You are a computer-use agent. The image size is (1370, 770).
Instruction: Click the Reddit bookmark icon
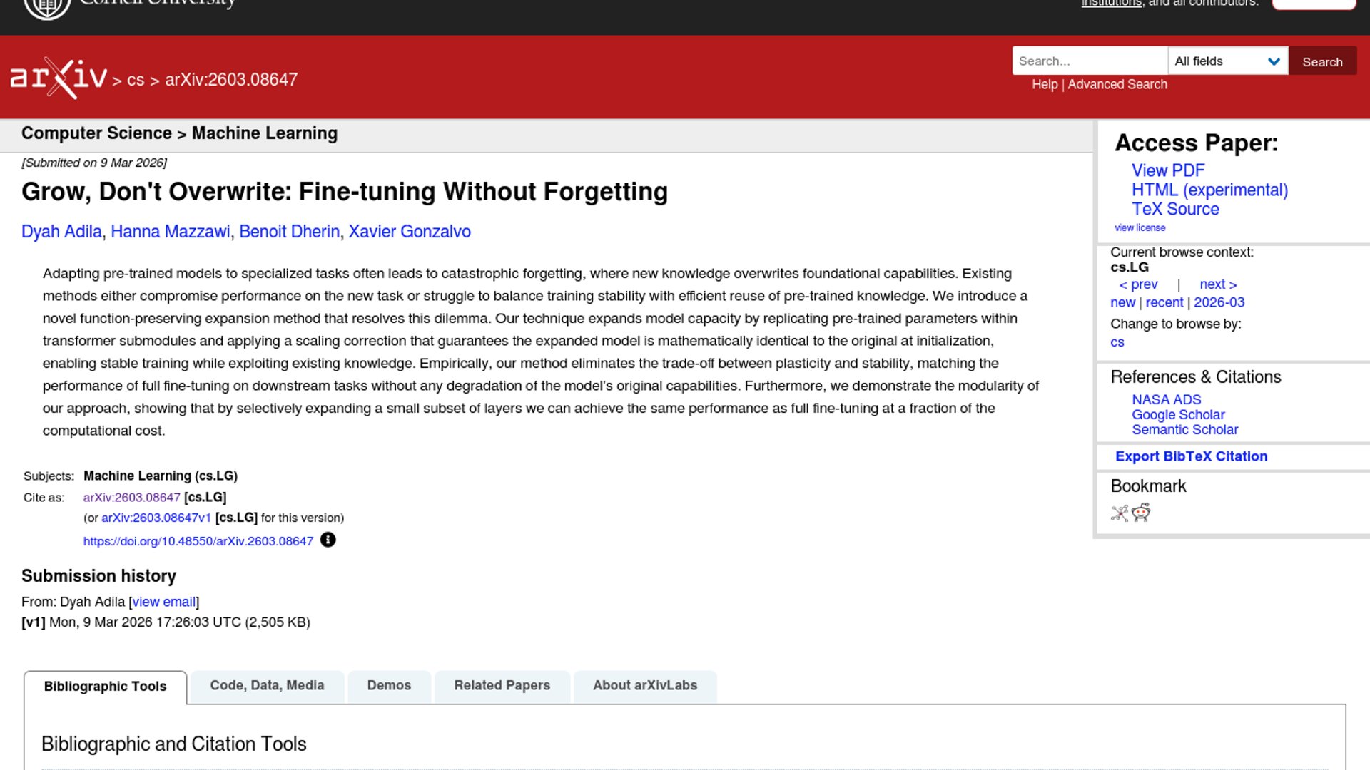coord(1141,513)
